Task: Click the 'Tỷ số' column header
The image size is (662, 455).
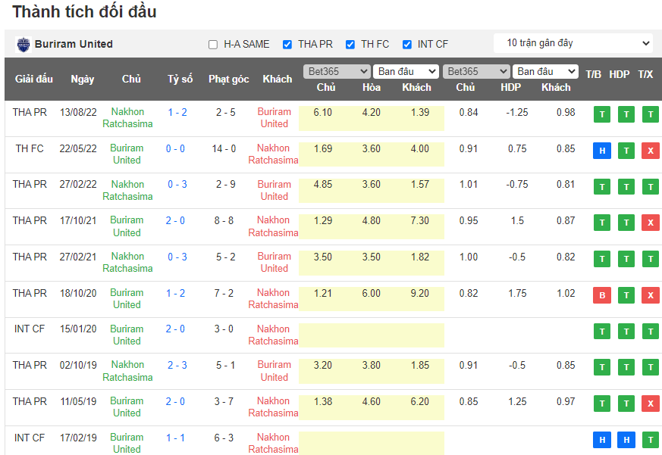Action: [x=180, y=79]
